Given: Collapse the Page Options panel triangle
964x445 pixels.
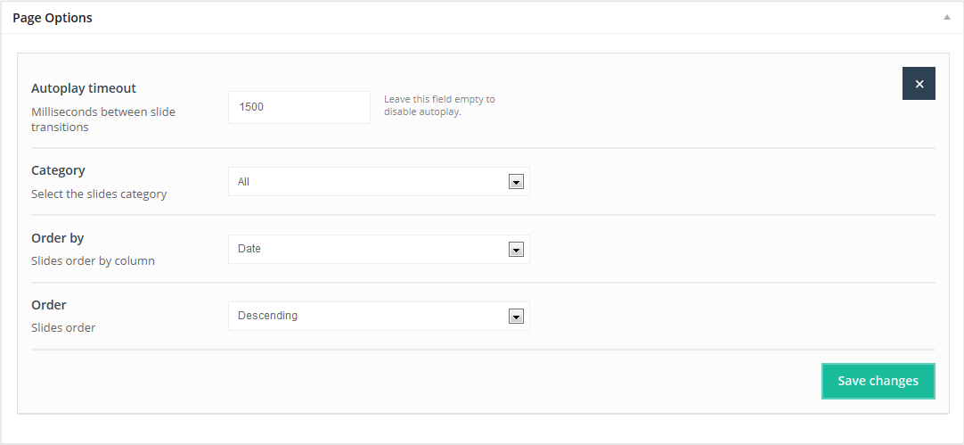Looking at the screenshot, I should point(947,18).
